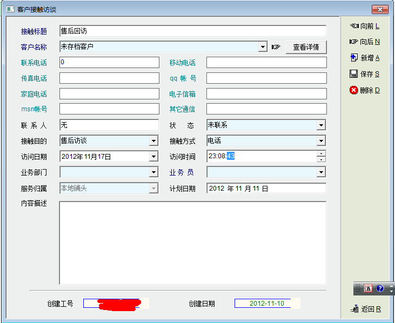
Task: Open the 访问日期 date picker dropdown
Action: [x=153, y=157]
